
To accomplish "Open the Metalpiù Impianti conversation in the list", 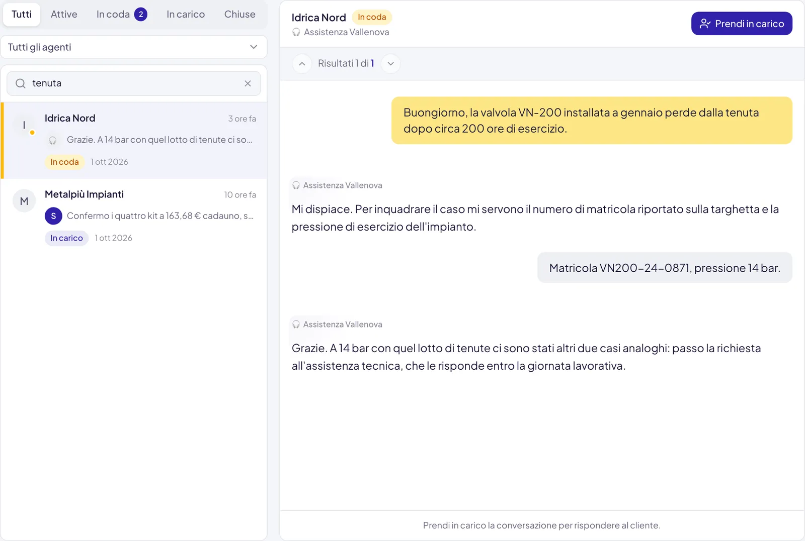I will [134, 217].
